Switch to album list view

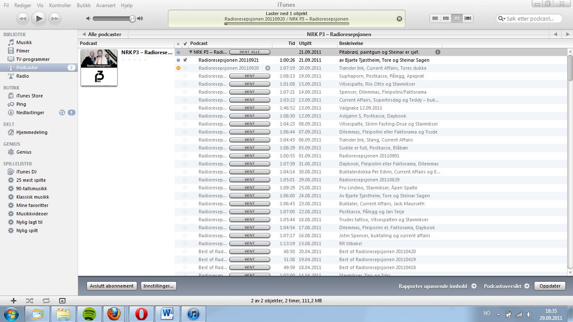[446, 18]
